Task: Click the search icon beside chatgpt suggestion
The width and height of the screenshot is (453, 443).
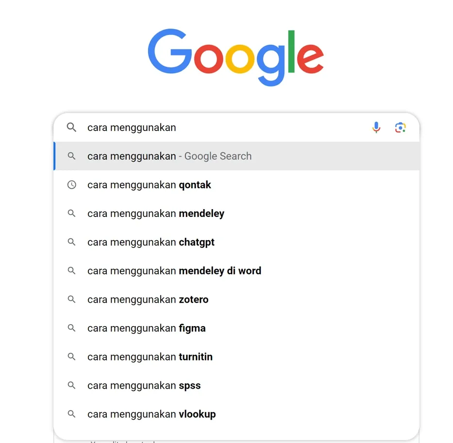Action: pyautogui.click(x=71, y=242)
